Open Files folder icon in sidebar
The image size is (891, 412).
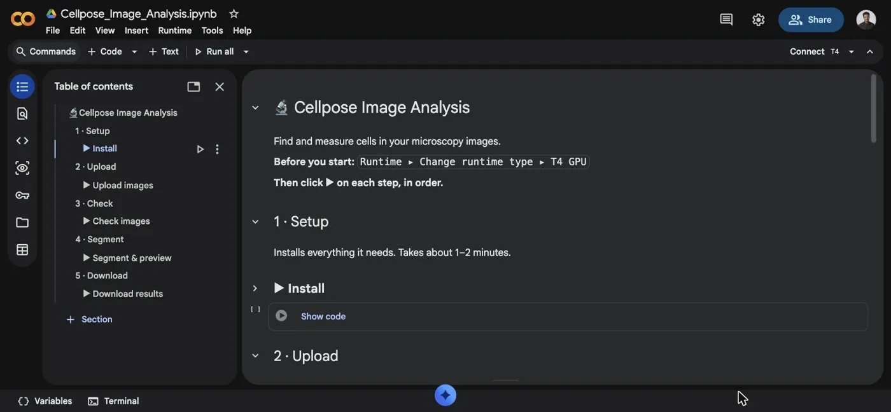coord(22,223)
